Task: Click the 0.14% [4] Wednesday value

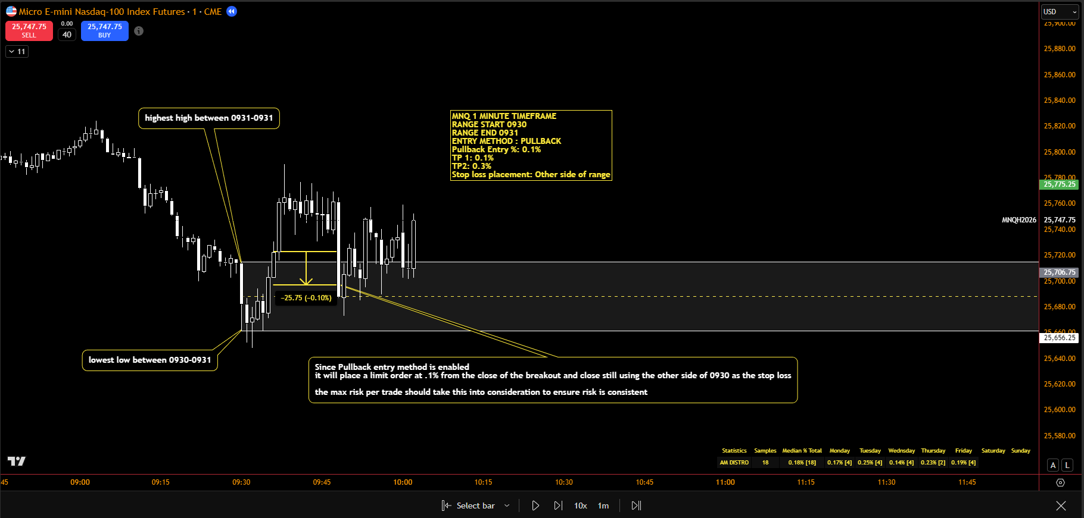Action: 902,463
